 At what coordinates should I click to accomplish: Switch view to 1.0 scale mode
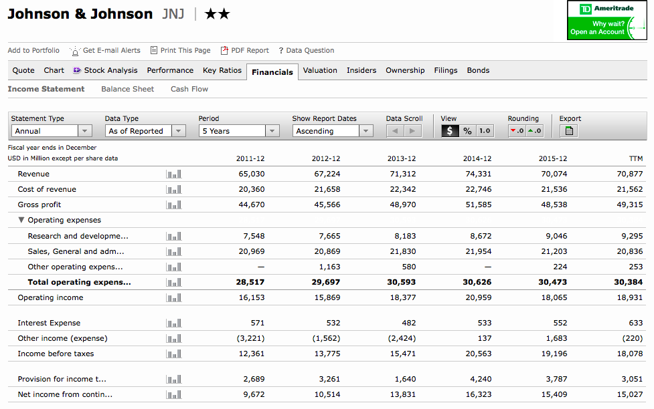point(485,131)
